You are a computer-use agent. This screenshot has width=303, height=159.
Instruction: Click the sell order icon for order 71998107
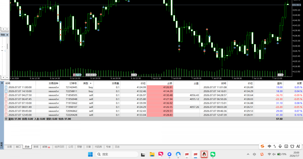(x=6, y=107)
